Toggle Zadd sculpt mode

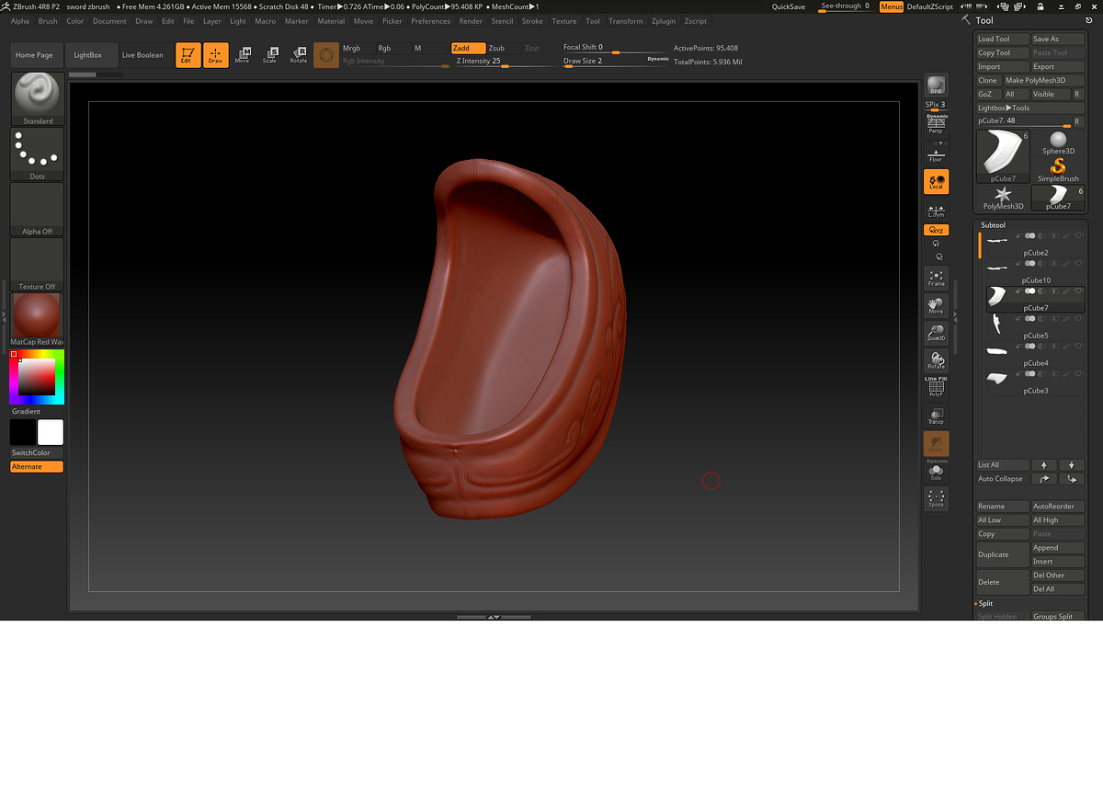pos(469,48)
